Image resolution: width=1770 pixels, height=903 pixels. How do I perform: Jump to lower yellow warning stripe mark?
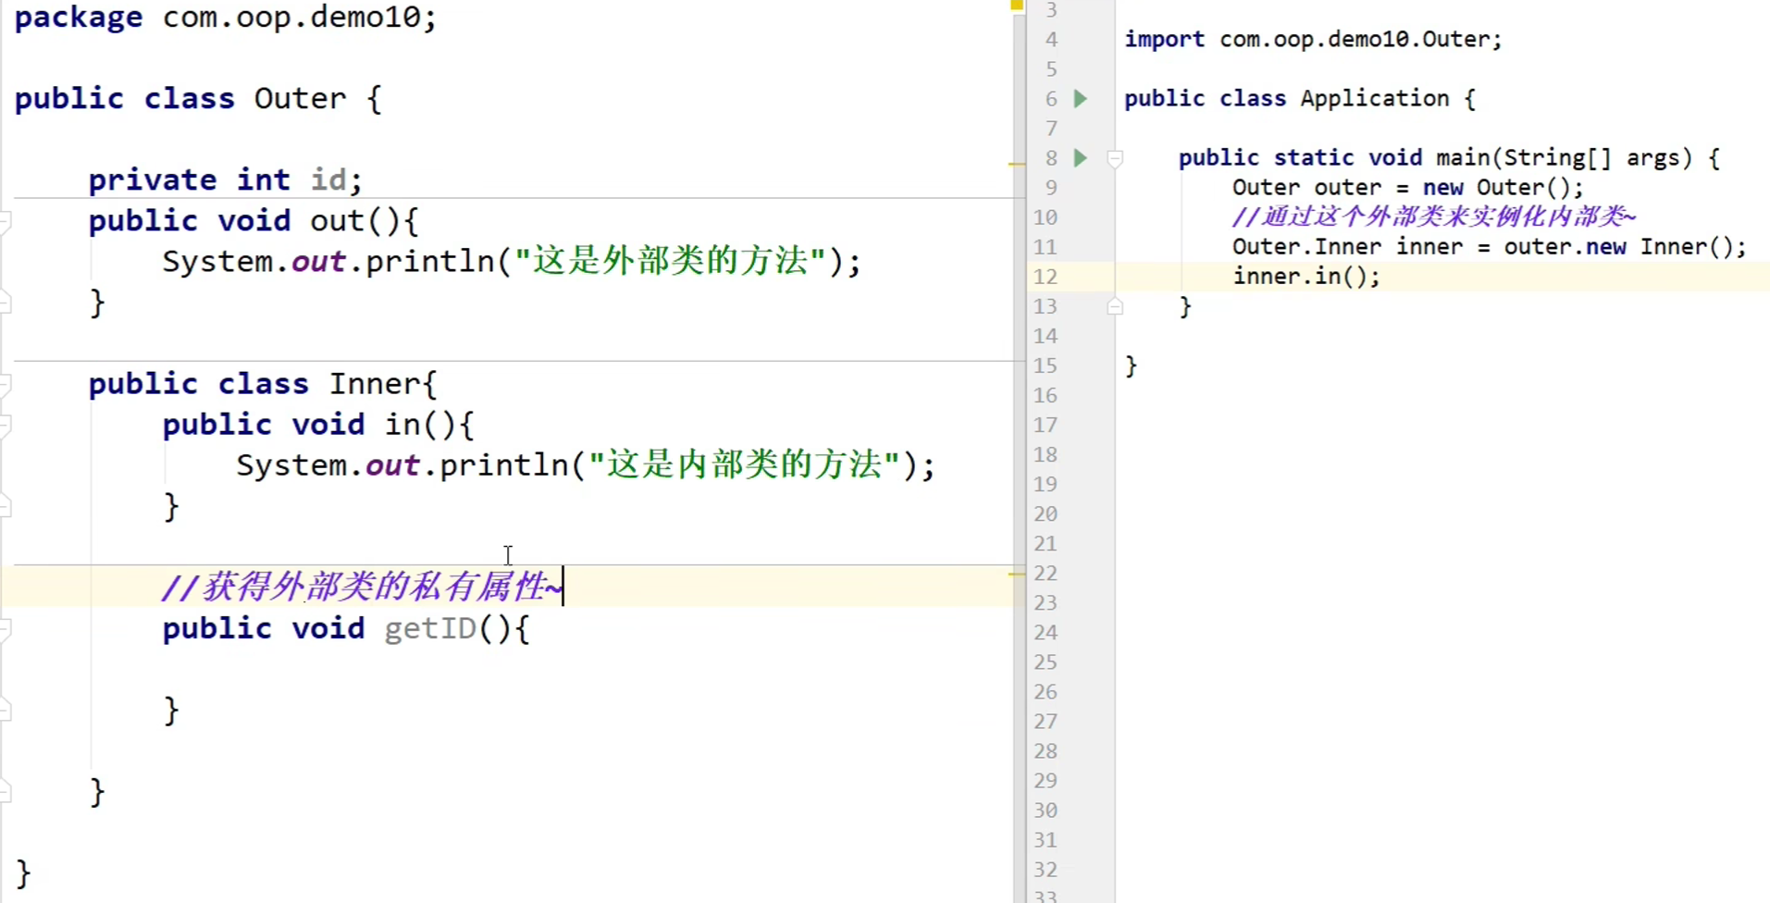[1017, 575]
